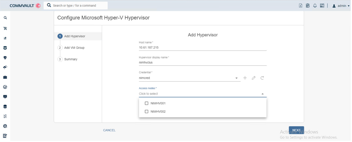
Task: Expand the Credential dropdown arrow
Action: click(x=237, y=78)
